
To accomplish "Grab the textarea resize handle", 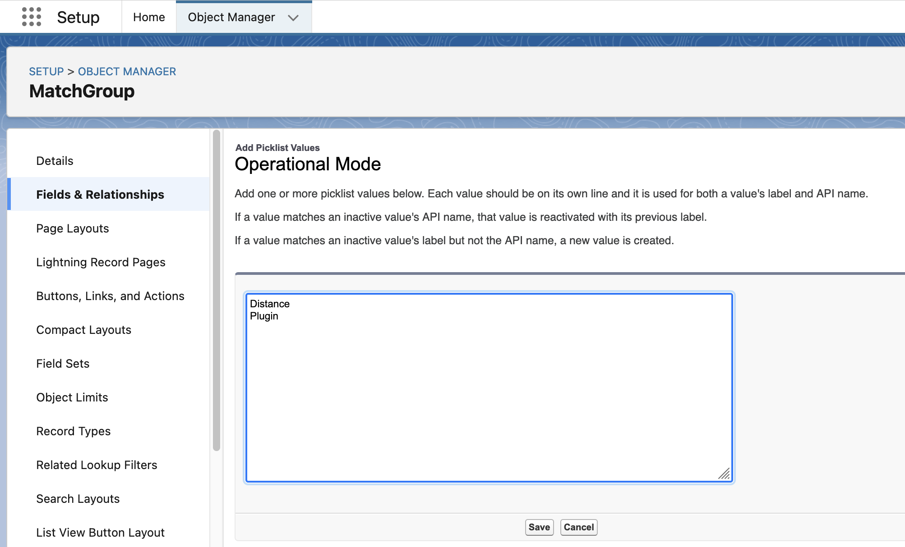I will pyautogui.click(x=725, y=474).
